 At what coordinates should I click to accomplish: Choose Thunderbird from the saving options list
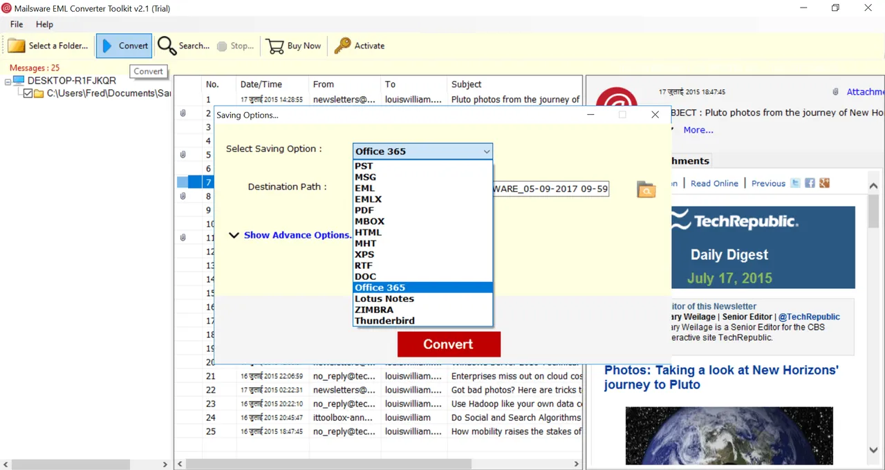tap(422, 321)
